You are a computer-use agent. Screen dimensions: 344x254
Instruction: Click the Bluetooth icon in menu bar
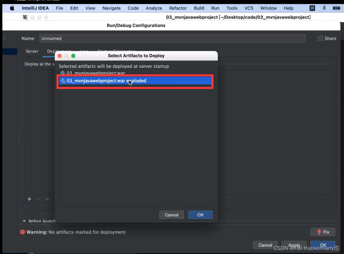click(x=324, y=8)
